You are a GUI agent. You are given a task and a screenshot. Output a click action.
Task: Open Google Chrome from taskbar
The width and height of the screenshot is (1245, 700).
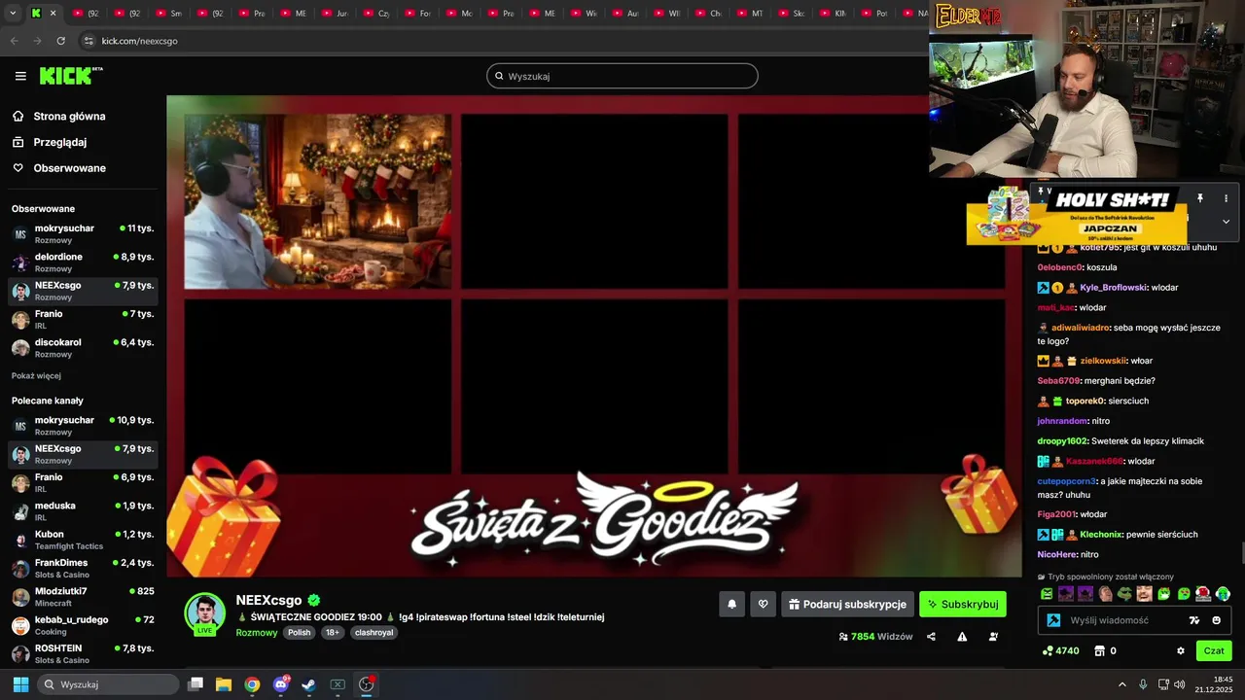[x=252, y=684]
